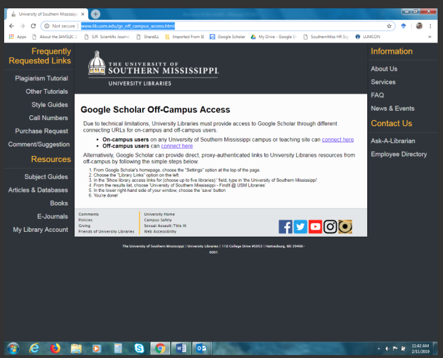Viewport: 443px width, 358px height.
Task: Open the Chrome three-dot menu
Action: [x=430, y=26]
